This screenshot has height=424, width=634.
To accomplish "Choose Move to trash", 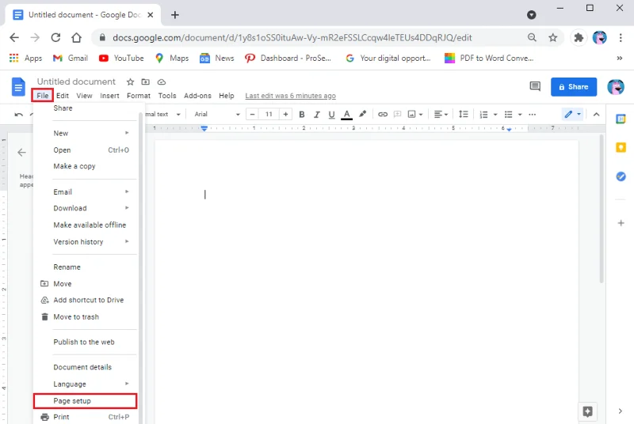I will point(86,317).
